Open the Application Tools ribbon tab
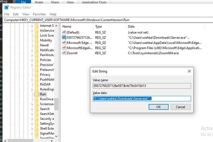The width and height of the screenshot is (213, 142). click(94, 2)
